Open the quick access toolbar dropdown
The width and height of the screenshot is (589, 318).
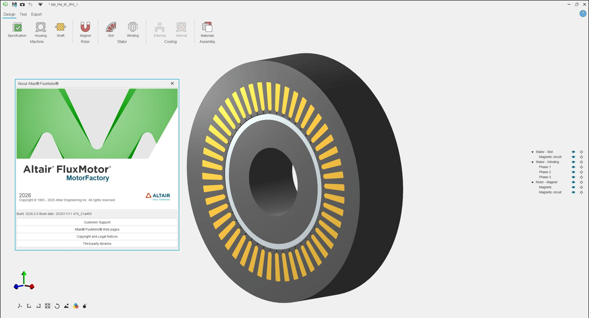(40, 4)
